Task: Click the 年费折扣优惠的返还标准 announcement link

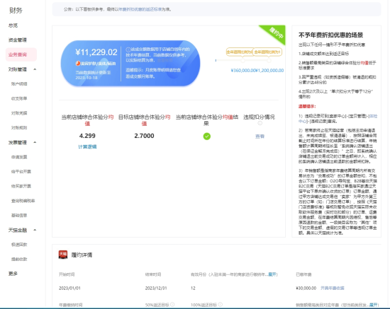Action: tap(140, 9)
